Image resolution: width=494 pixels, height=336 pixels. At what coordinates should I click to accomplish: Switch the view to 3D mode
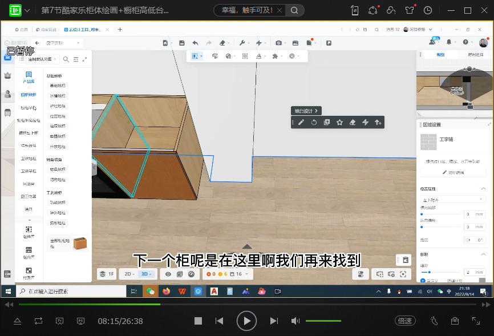(x=146, y=274)
